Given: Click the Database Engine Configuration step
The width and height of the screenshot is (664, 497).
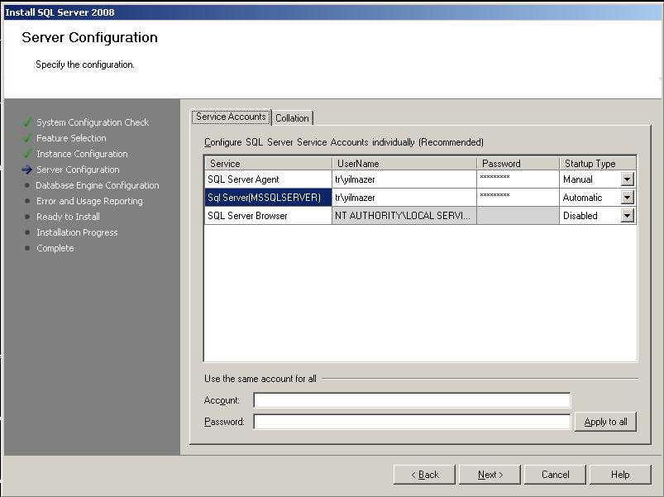Looking at the screenshot, I should (x=98, y=185).
